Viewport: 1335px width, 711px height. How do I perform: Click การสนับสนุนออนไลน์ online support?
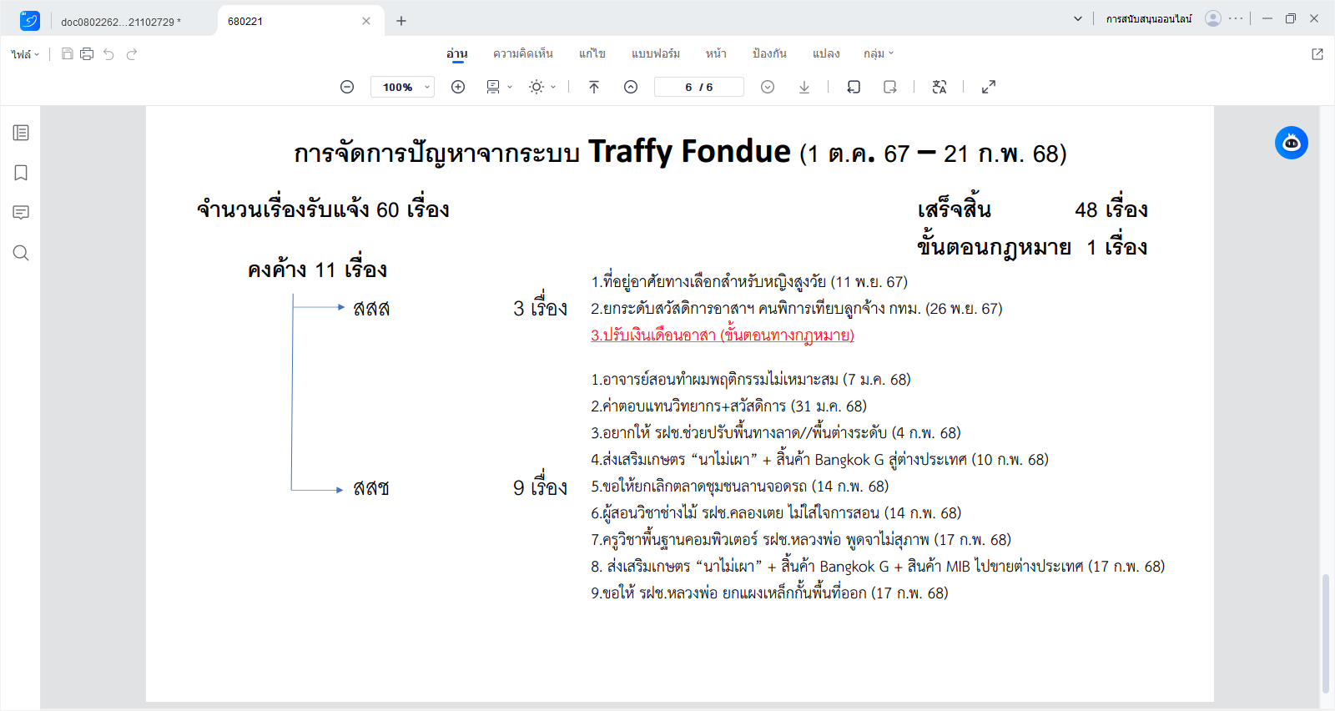tap(1149, 18)
